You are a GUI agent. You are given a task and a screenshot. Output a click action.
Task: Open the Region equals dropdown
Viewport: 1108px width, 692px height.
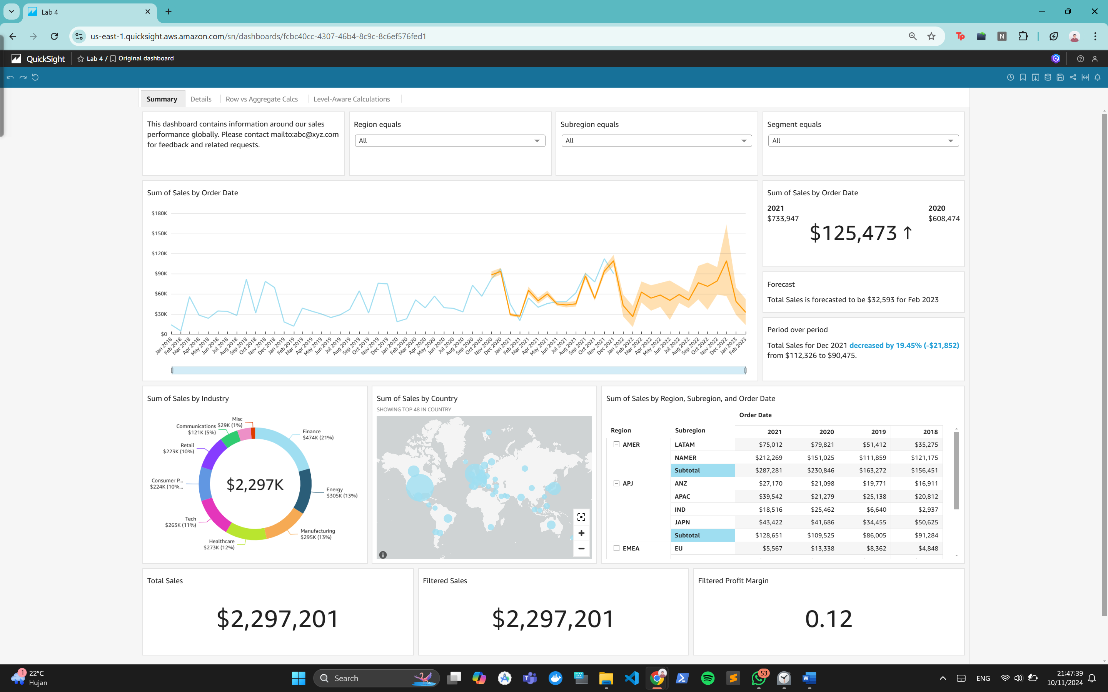(450, 140)
